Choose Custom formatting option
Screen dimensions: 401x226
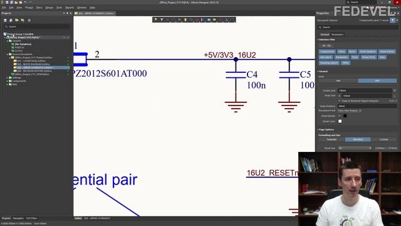coord(384,139)
